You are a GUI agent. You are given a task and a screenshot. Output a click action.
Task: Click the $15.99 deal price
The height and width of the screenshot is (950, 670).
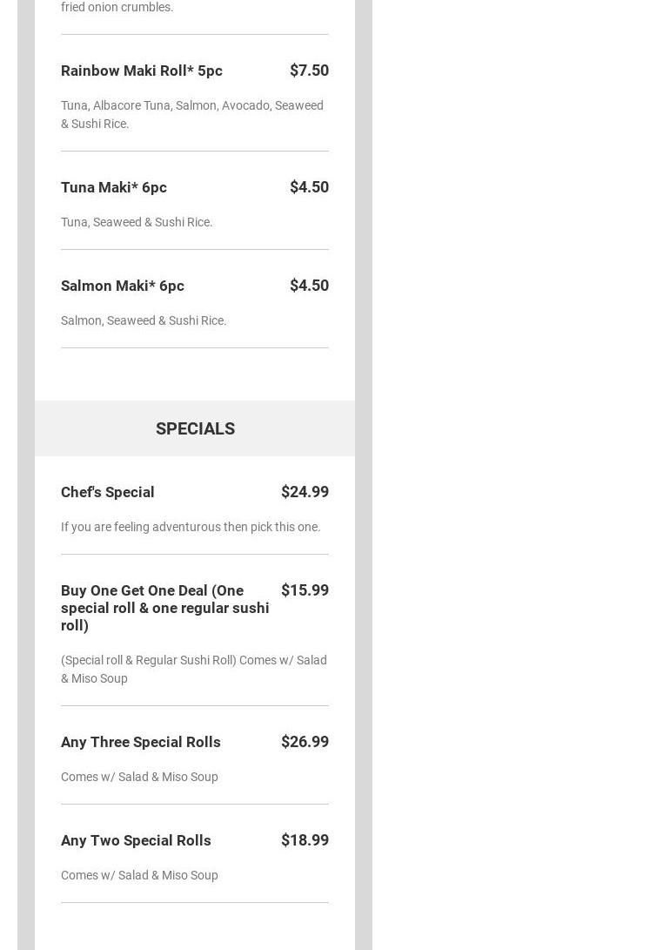(305, 590)
